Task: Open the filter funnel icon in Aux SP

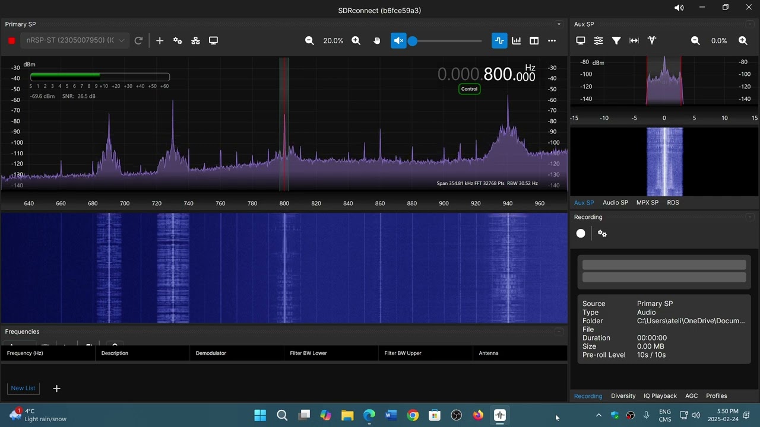Action: [616, 40]
